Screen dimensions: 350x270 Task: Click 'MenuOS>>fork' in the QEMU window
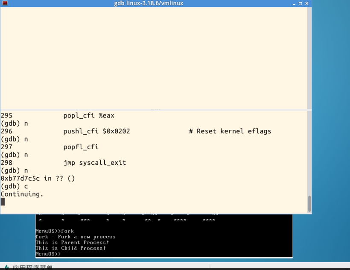(55, 231)
